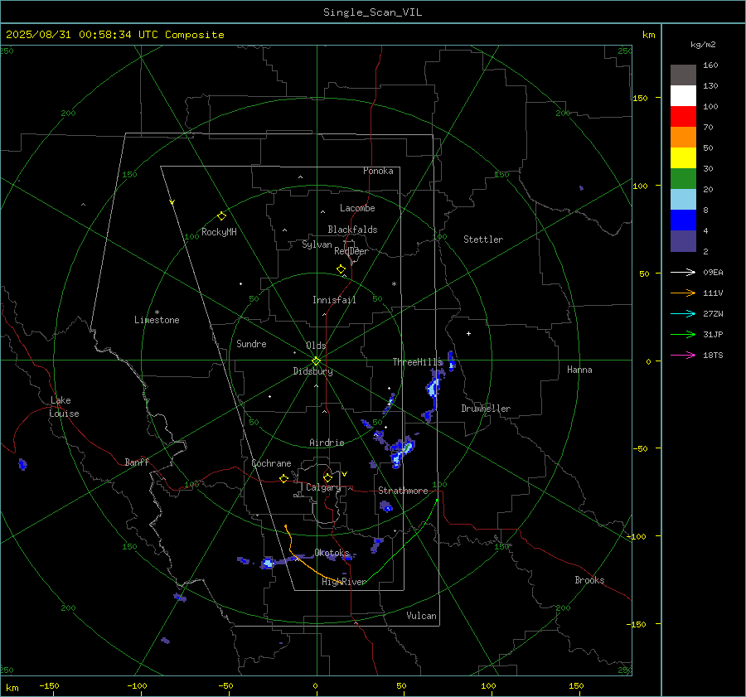Screen dimensions: 746x697
Task: Select the yellow diamond marker below RedDeer
Action: coord(341,269)
